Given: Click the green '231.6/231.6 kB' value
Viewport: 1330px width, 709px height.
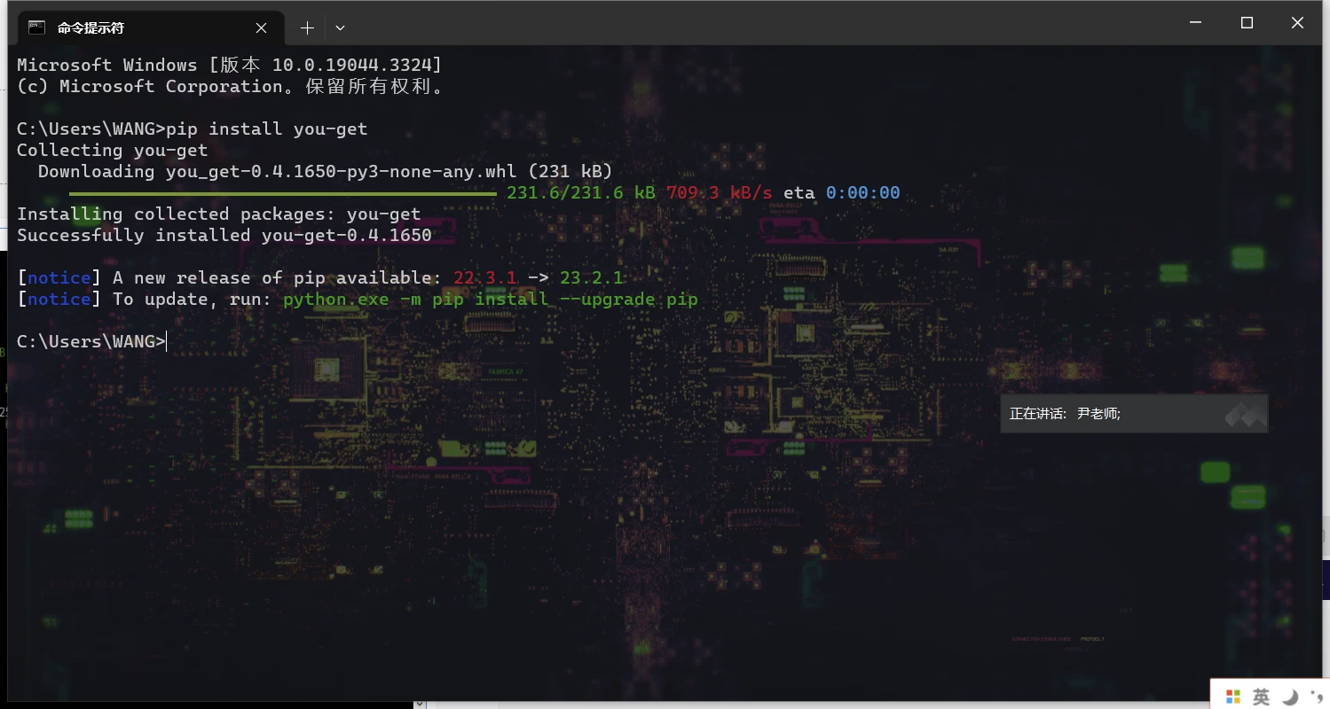Looking at the screenshot, I should coord(581,192).
